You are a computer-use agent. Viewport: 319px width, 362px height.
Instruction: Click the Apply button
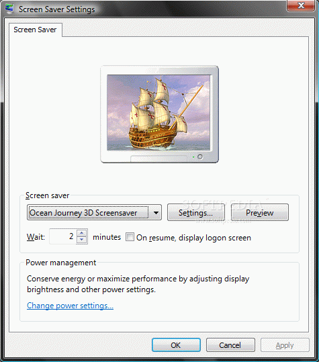click(x=285, y=345)
